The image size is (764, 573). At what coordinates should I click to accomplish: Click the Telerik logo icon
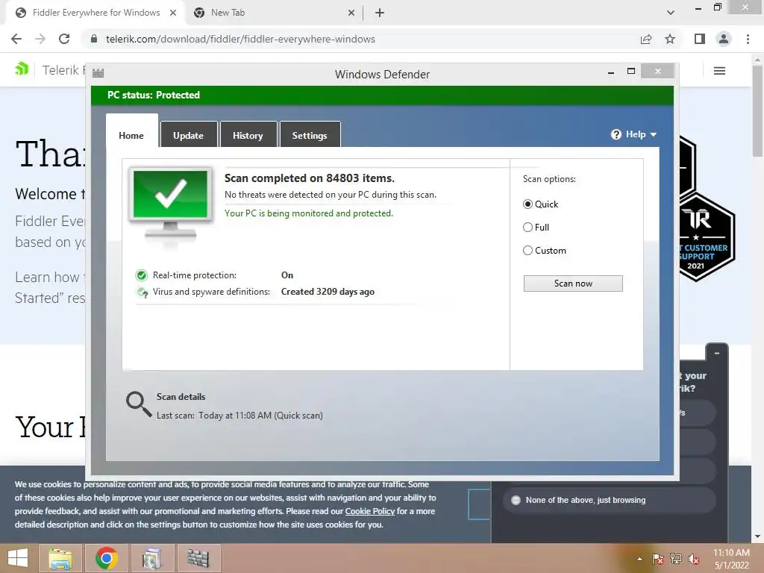(x=22, y=69)
